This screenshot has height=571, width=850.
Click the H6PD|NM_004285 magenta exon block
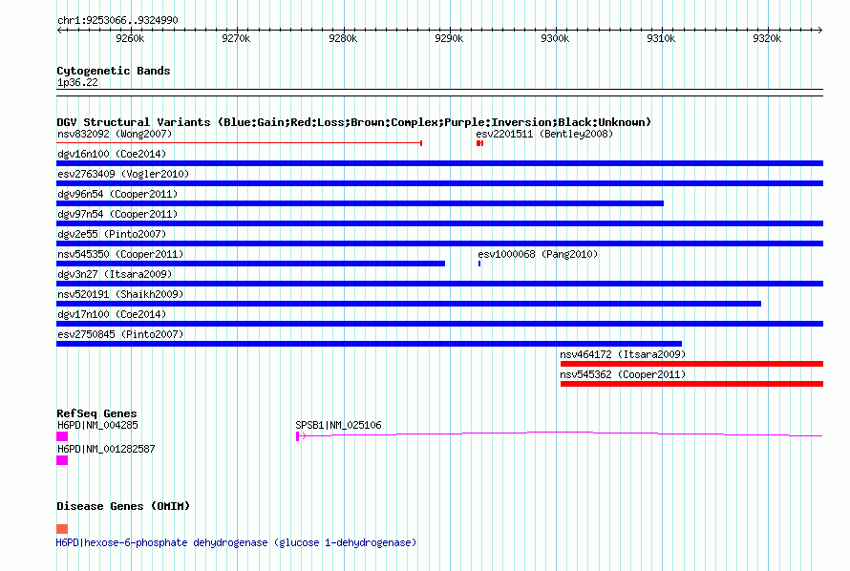62,436
